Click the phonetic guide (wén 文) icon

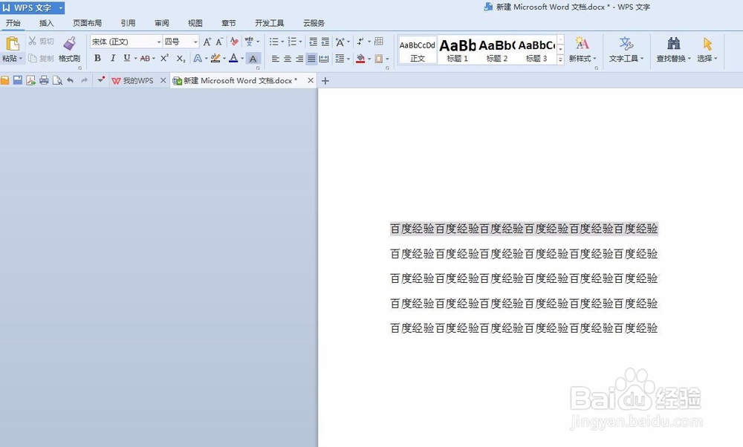(249, 42)
